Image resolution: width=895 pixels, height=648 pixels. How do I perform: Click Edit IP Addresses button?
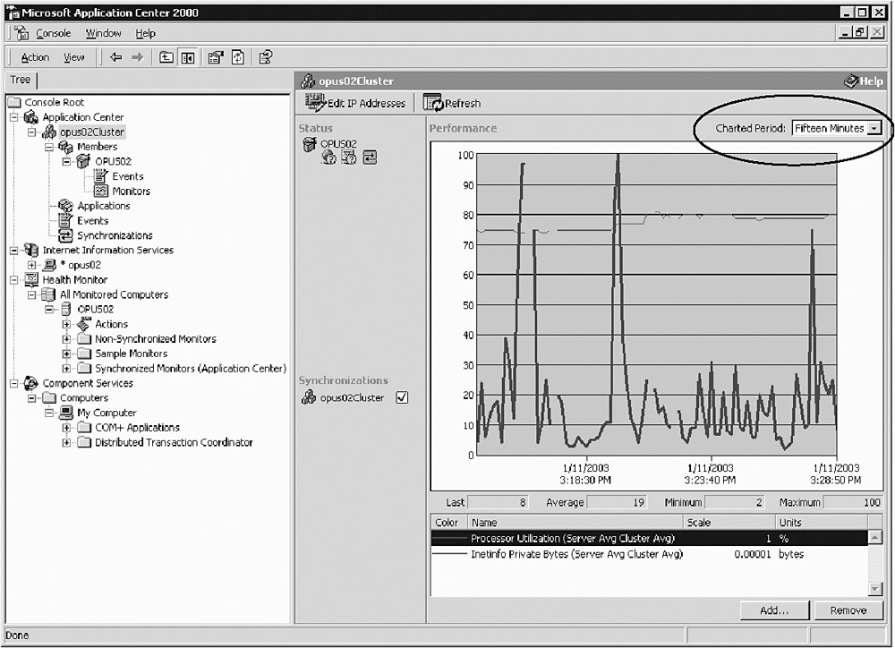[x=356, y=103]
